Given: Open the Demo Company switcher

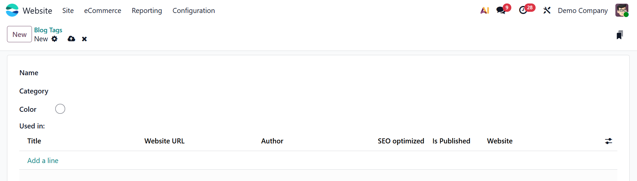Looking at the screenshot, I should 582,11.
